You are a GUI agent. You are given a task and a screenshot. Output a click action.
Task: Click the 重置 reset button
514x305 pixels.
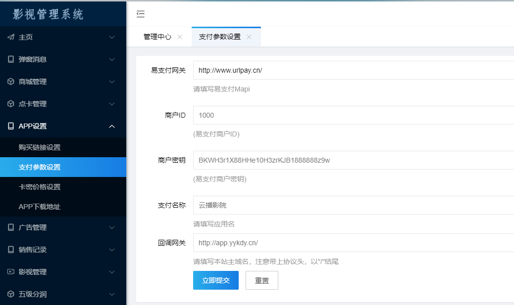coord(262,280)
